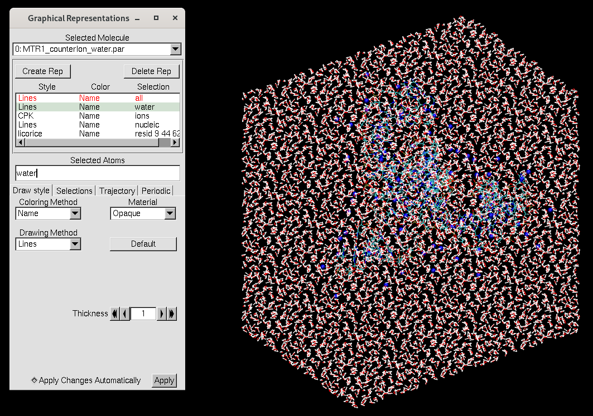Maximize the Graphical Representations window
The height and width of the screenshot is (416, 593).
pos(156,18)
